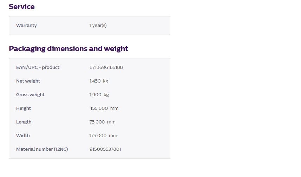Image resolution: width=301 pixels, height=177 pixels.
Task: Click the Length label
Action: coord(24,122)
